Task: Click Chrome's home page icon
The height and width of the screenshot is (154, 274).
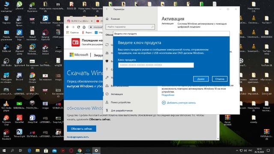Action: [x=84, y=27]
